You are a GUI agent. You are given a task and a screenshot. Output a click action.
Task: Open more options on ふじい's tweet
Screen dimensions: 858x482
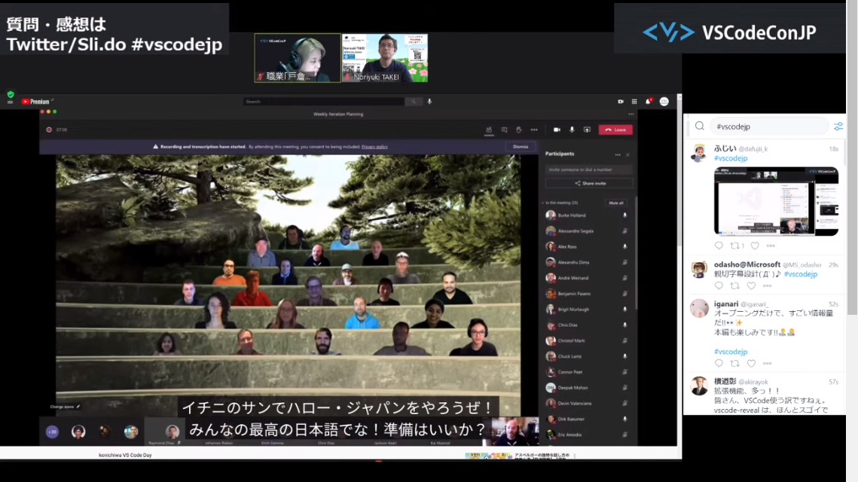click(x=771, y=246)
